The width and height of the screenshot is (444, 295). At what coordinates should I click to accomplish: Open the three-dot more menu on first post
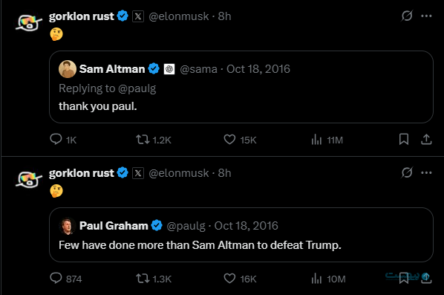tap(426, 16)
